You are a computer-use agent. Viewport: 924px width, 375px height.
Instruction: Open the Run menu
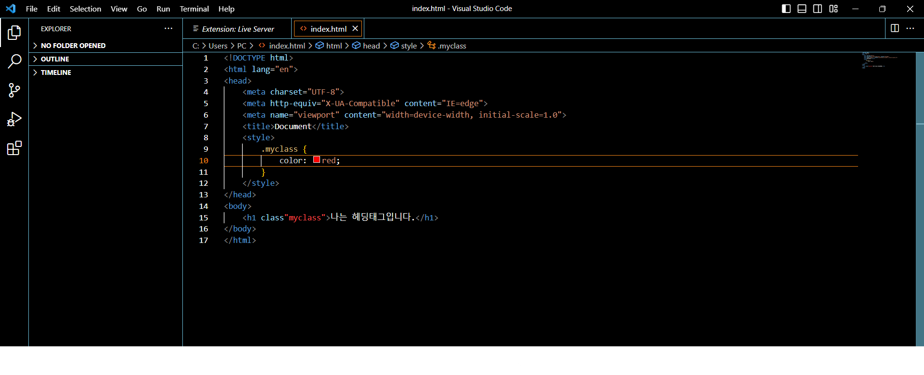pyautogui.click(x=163, y=9)
